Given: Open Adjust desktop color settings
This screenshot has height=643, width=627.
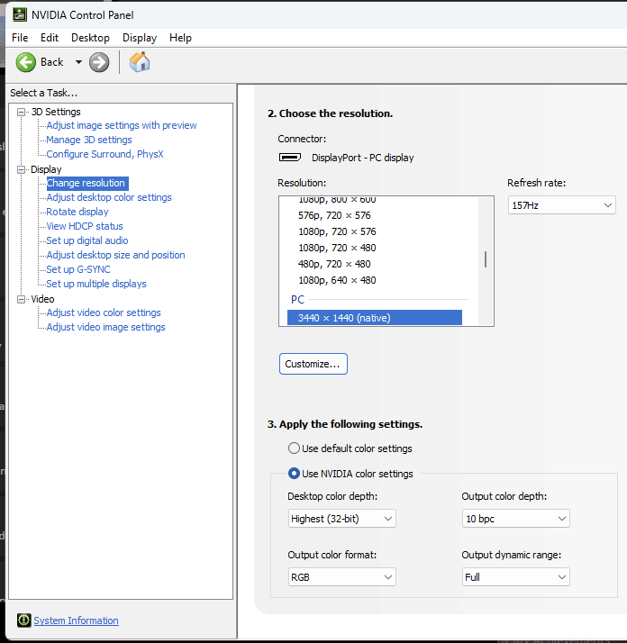Looking at the screenshot, I should (x=109, y=197).
